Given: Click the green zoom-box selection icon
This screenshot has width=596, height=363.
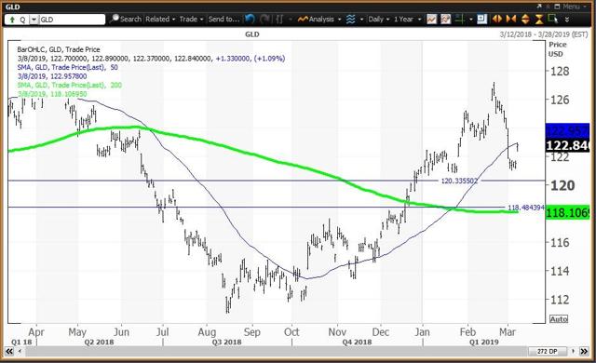Looking at the screenshot, I should [552, 19].
